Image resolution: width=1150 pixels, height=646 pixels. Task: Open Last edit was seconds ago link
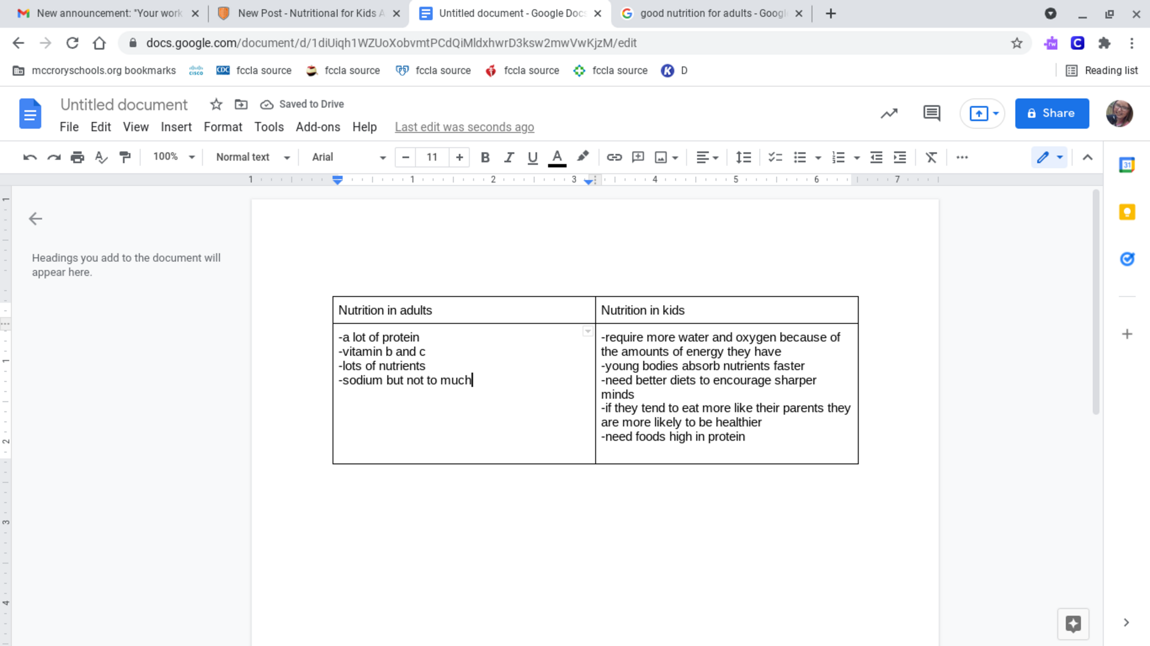[x=464, y=127]
